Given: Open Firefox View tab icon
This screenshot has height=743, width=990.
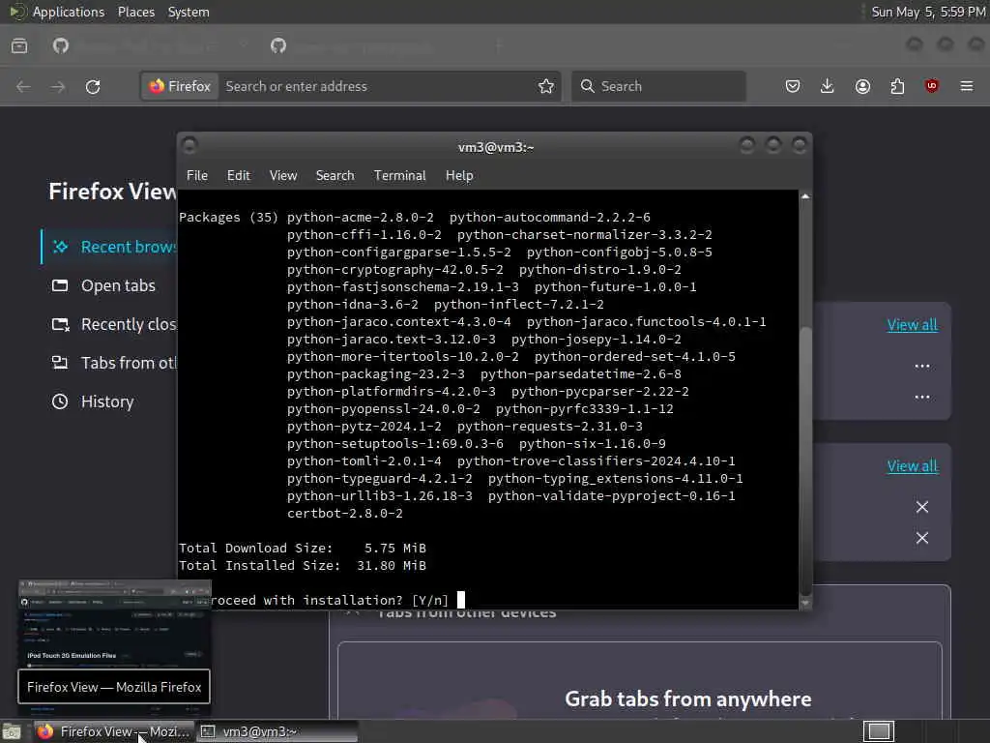Looking at the screenshot, I should coord(19,45).
